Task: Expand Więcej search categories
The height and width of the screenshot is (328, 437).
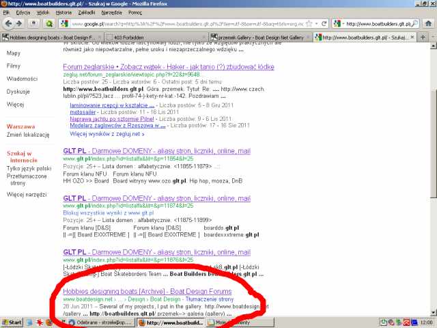Action: 15,105
